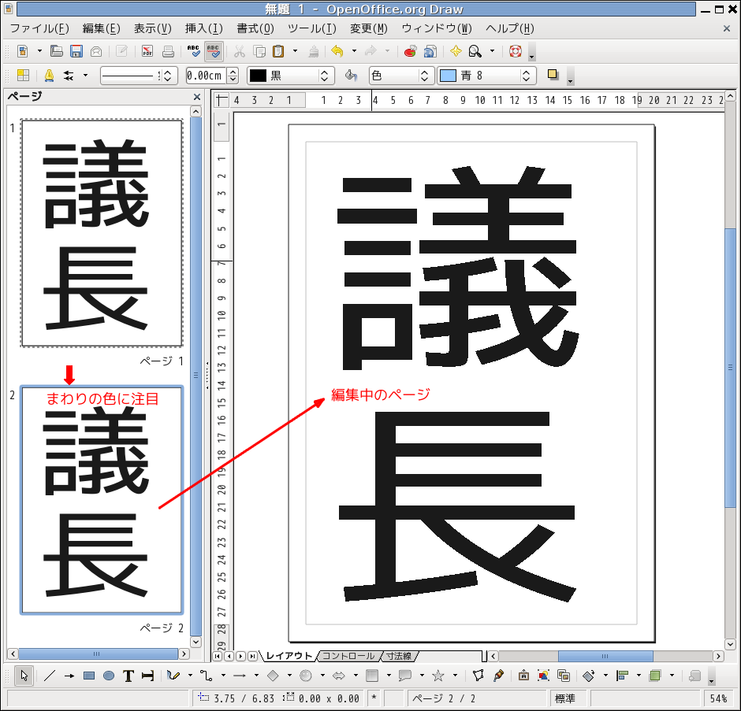The image size is (741, 711).
Task: Click the Open file icon
Action: pyautogui.click(x=56, y=51)
